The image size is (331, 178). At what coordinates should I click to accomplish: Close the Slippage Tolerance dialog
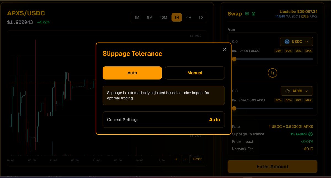coord(225,49)
